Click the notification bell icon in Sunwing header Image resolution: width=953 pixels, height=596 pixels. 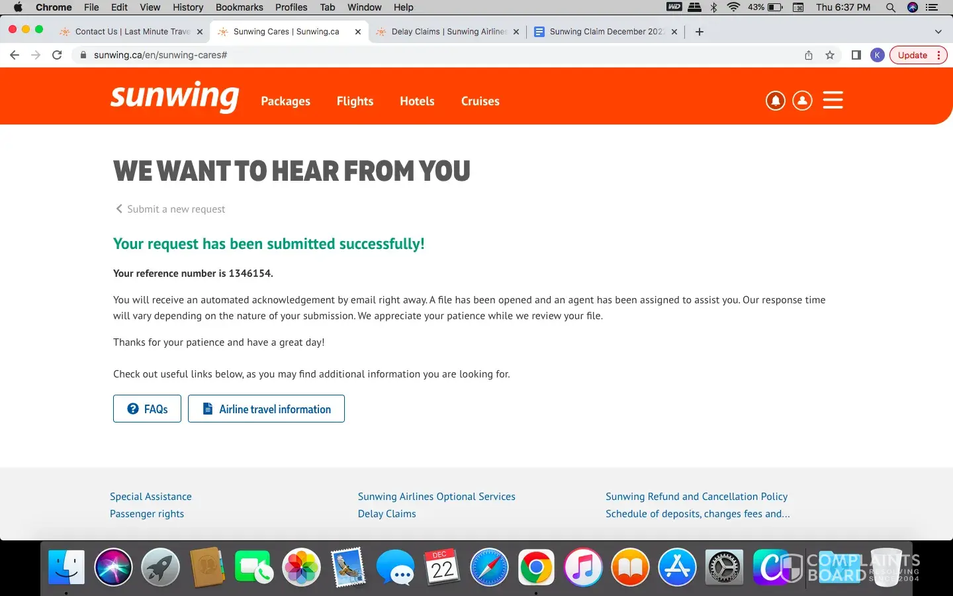[x=775, y=101]
